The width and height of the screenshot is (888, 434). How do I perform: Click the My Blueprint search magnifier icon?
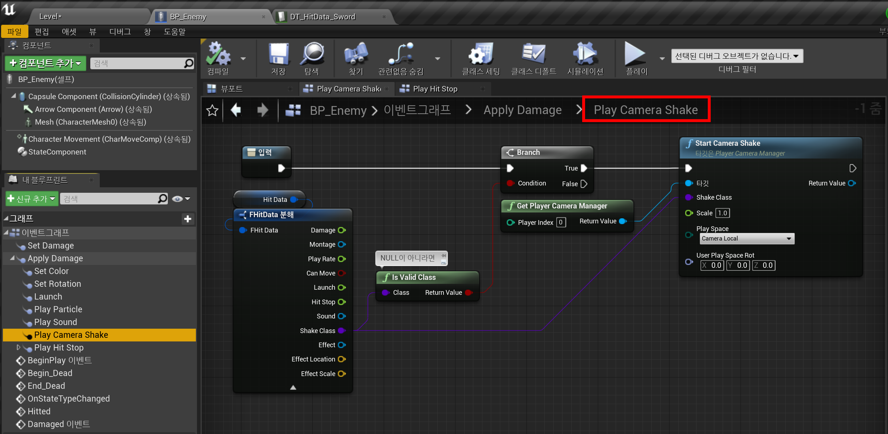[x=163, y=199]
